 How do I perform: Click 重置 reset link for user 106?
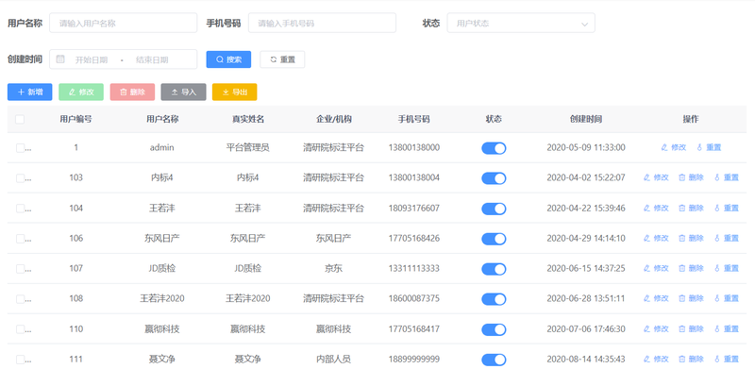726,238
